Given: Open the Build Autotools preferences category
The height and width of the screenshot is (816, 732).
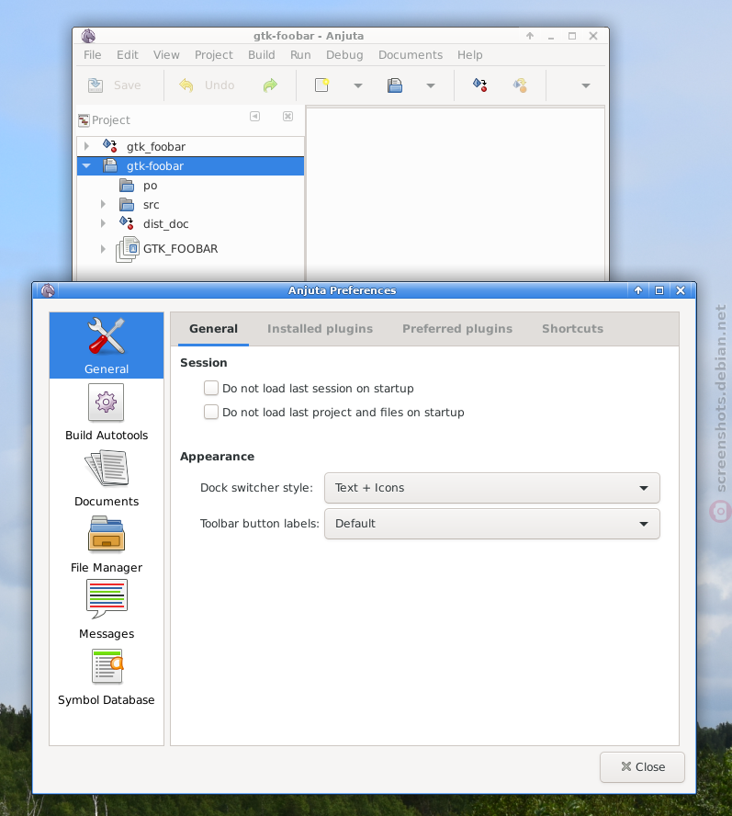Looking at the screenshot, I should [x=107, y=413].
